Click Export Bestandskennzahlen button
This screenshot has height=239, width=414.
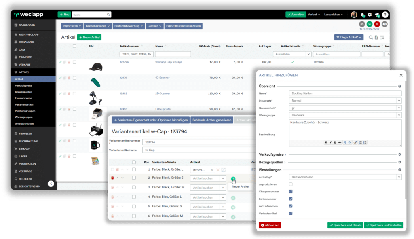click(x=183, y=26)
